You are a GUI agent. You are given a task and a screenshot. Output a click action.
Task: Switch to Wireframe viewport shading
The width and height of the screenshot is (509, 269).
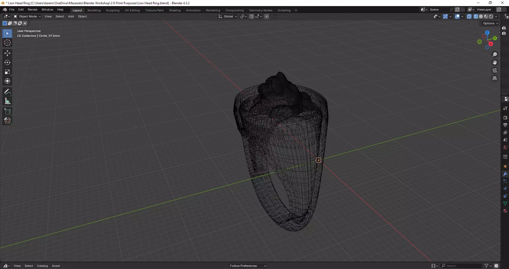coord(476,16)
